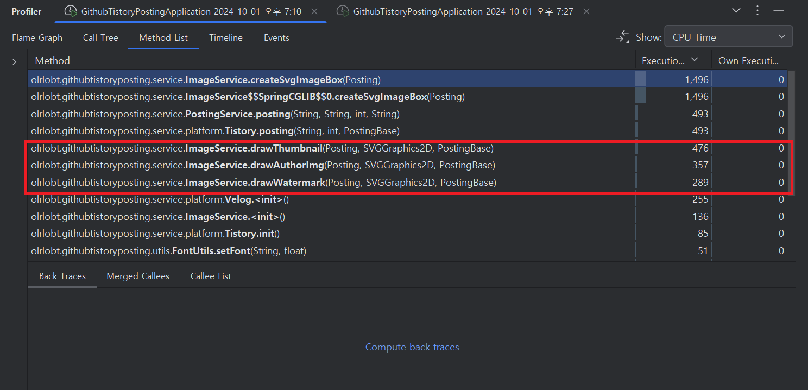The image size is (808, 390).
Task: Select the 7:27 snapshot profiler tab
Action: coord(463,11)
